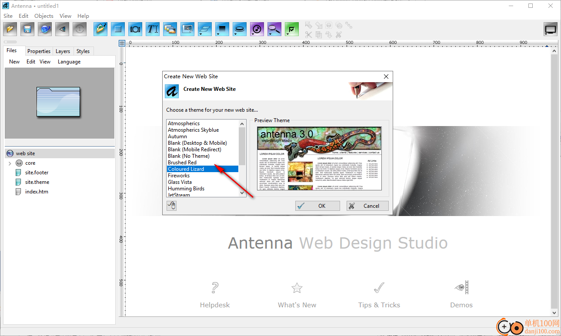Switch to the Properties tab
The image size is (561, 336).
(39, 51)
